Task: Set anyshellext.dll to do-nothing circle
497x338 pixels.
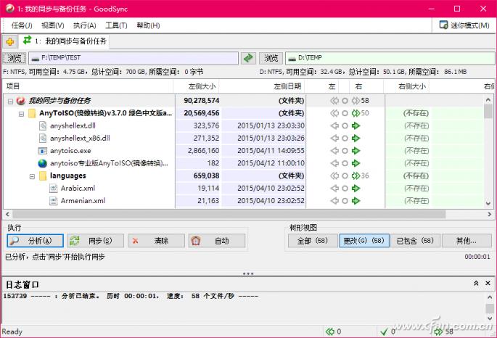Action: click(345, 125)
